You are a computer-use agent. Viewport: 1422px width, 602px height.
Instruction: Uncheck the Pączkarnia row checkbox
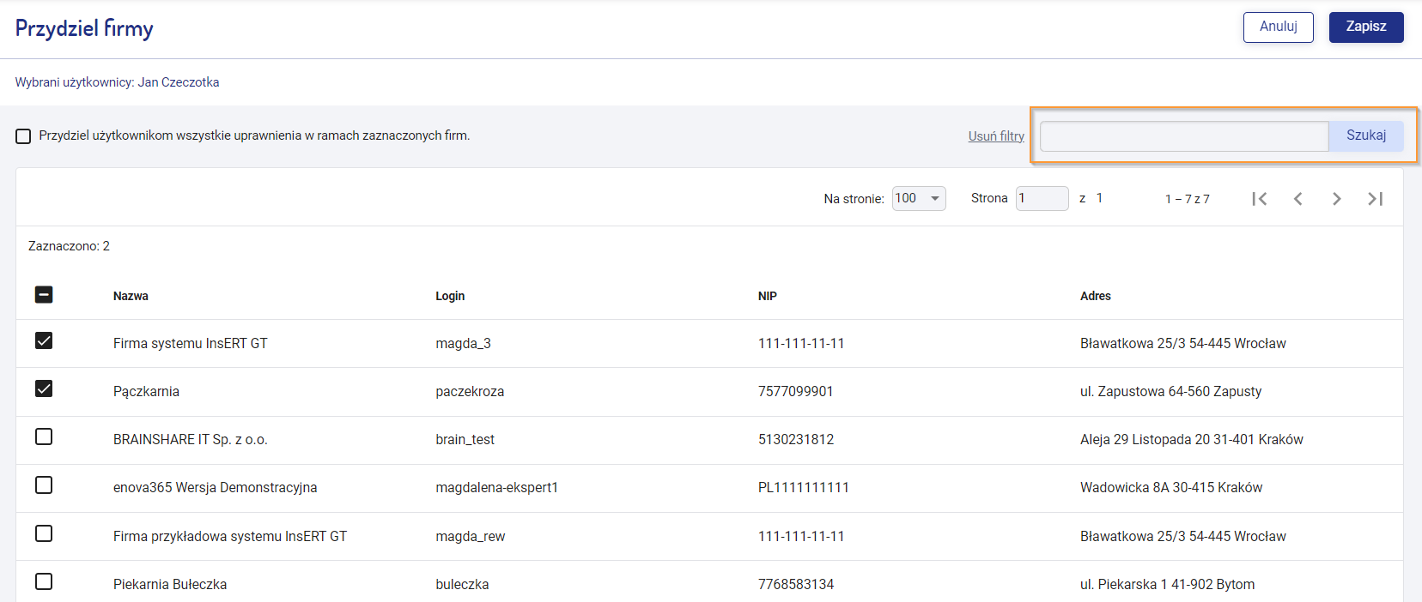[x=44, y=388]
